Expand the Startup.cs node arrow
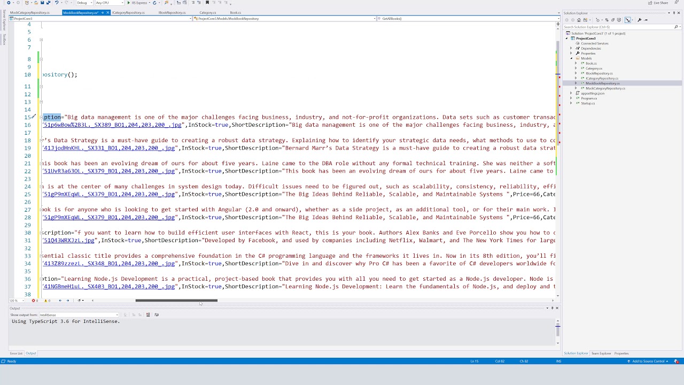This screenshot has height=385, width=684. pyautogui.click(x=571, y=103)
